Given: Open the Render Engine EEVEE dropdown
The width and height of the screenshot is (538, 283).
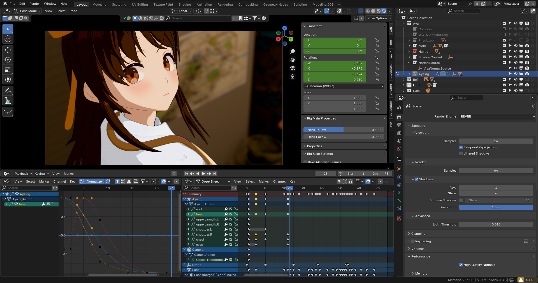Looking at the screenshot, I should (x=497, y=116).
